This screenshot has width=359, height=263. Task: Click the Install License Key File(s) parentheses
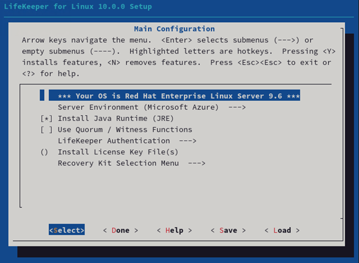[44, 152]
